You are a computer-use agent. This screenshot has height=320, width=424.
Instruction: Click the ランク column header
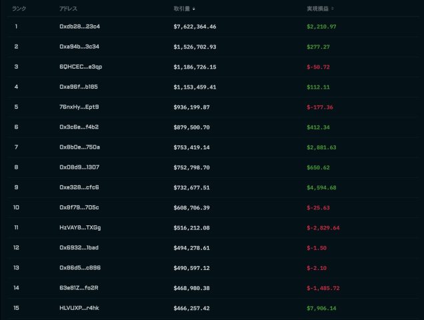(19, 9)
